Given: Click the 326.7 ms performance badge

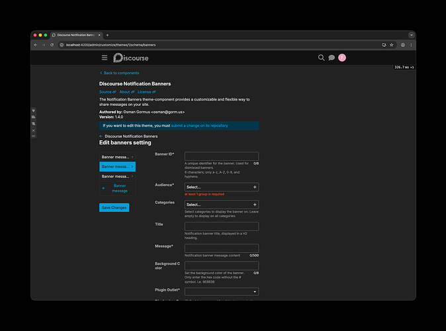Looking at the screenshot, I should [x=404, y=68].
